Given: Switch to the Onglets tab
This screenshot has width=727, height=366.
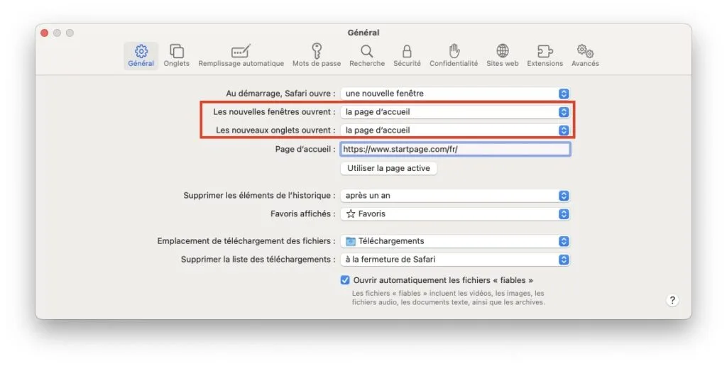Looking at the screenshot, I should point(176,55).
